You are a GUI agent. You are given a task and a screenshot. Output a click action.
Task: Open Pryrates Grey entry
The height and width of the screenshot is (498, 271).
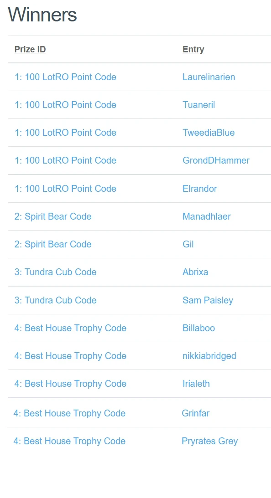coord(209,441)
